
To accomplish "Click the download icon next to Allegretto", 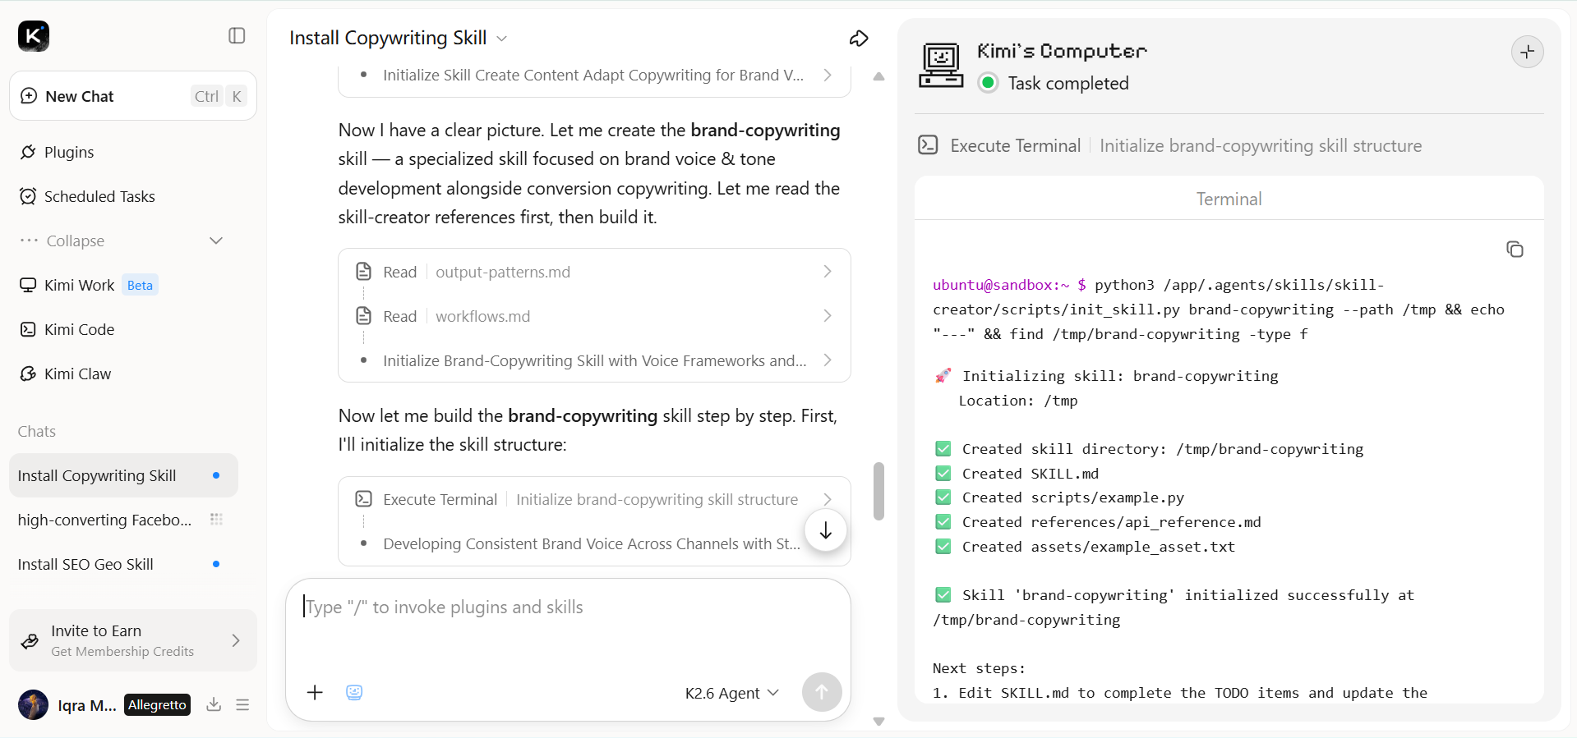I will (x=214, y=704).
